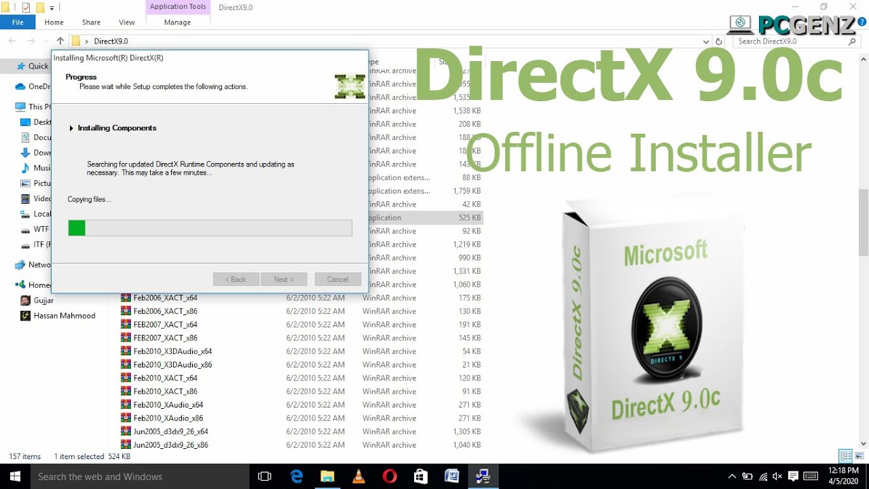
Task: Select file Feb2006_XACT_x86
Action: (x=165, y=311)
